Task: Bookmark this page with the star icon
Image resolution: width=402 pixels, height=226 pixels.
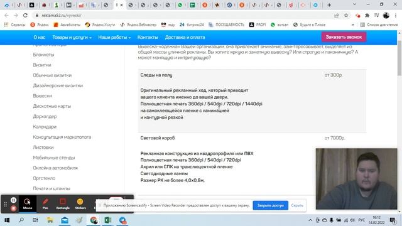Action: pos(346,16)
